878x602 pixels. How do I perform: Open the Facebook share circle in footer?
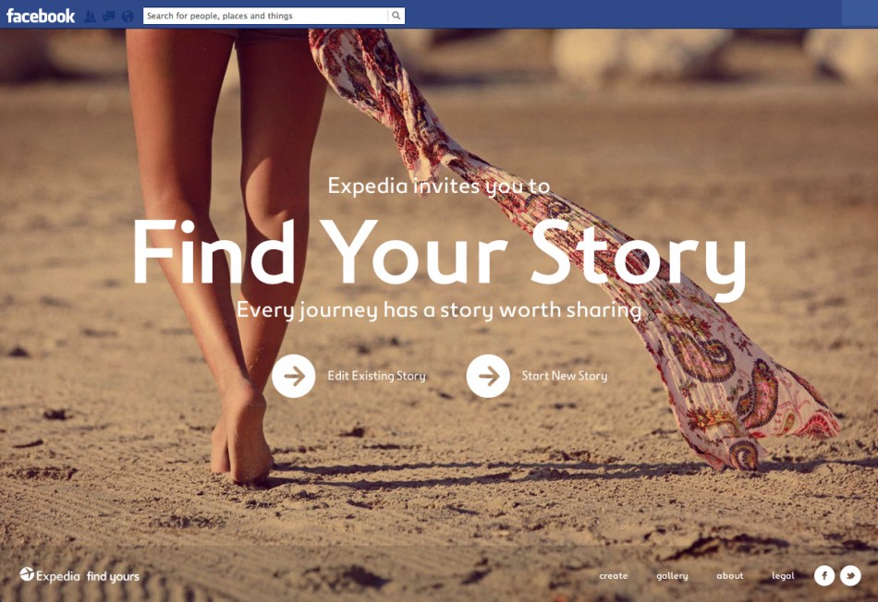pos(824,575)
